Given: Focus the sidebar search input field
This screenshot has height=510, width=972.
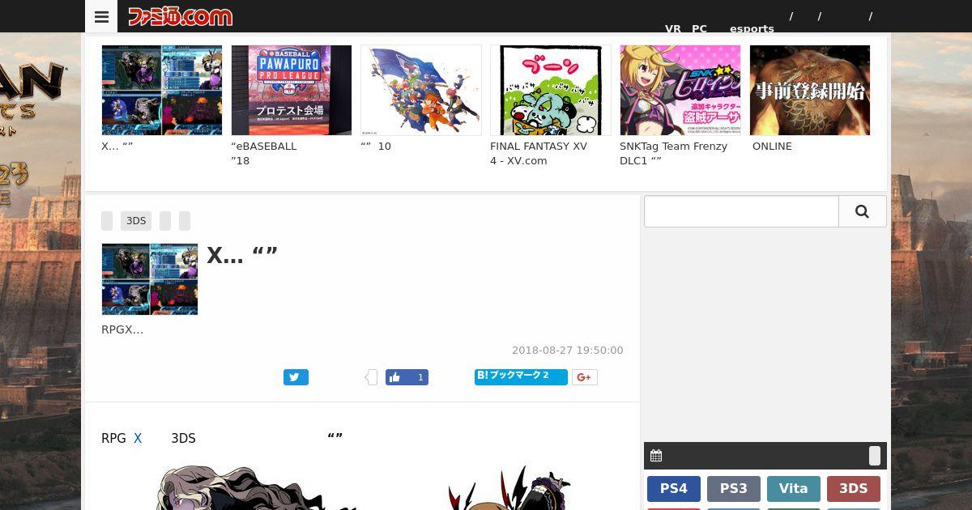Looking at the screenshot, I should coord(741,211).
